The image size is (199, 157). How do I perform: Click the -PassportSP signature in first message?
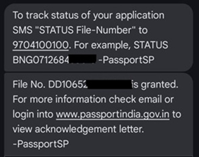(x=126, y=60)
